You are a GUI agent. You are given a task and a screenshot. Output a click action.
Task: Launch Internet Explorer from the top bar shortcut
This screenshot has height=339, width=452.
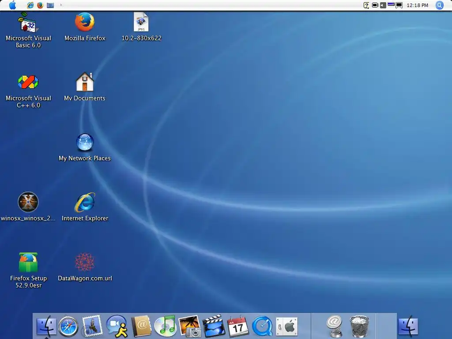coord(30,5)
